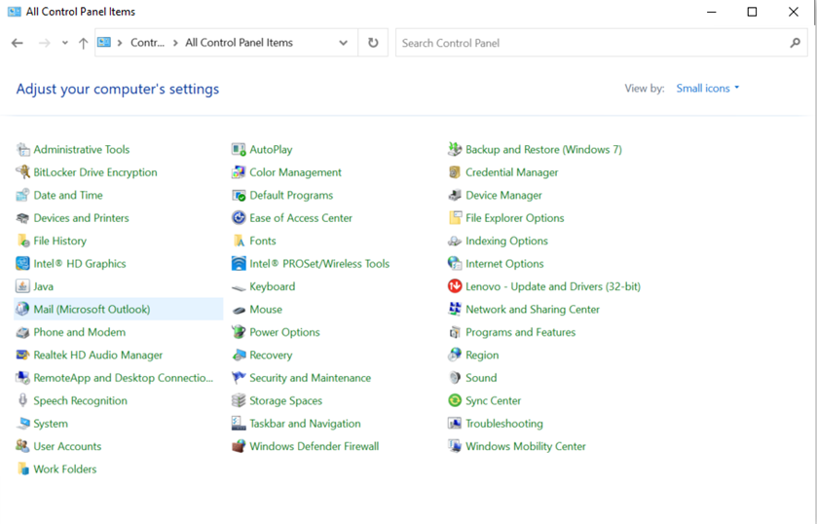This screenshot has height=524, width=817.
Task: Click the Mail (Microsoft Outlook) icon
Action: coord(22,309)
